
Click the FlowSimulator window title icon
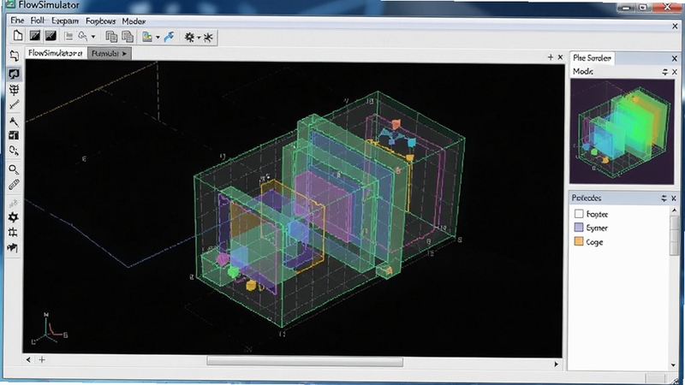pyautogui.click(x=9, y=4)
